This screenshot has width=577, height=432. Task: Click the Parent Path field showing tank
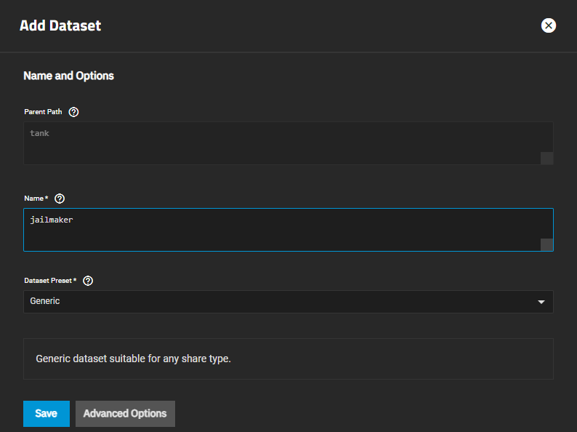[283, 143]
